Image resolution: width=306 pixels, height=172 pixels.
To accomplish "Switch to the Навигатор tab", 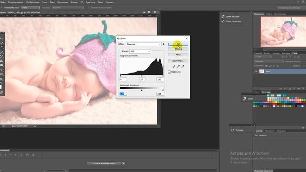I will (x=259, y=14).
